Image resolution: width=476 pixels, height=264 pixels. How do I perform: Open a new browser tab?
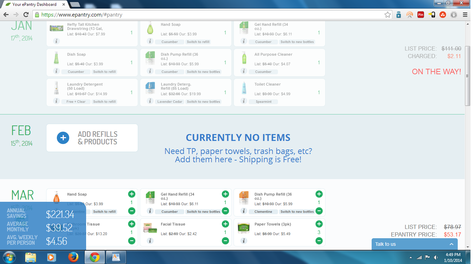(75, 4)
